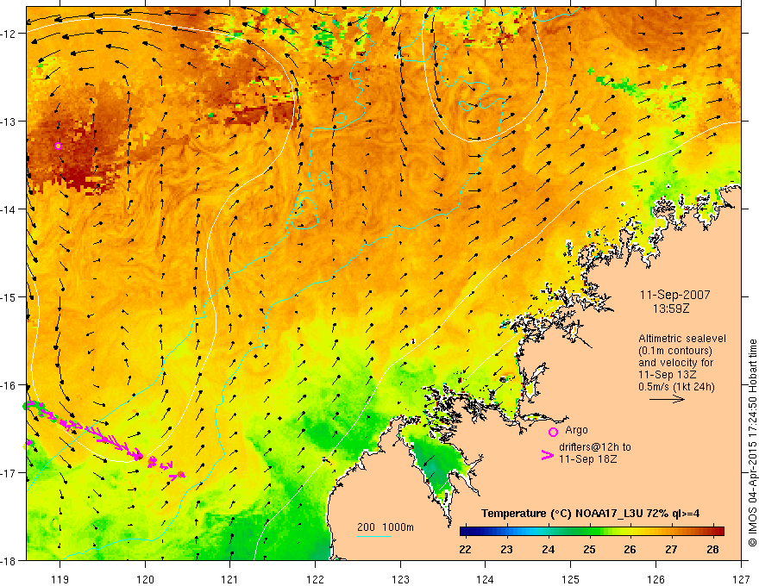Click the color bar label 24
Image resolution: width=759 pixels, height=586 pixels.
click(548, 550)
